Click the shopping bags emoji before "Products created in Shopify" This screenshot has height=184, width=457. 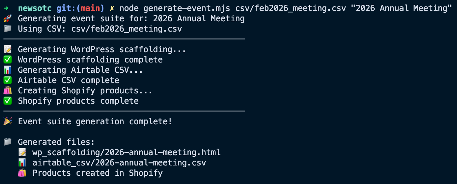click(x=22, y=173)
